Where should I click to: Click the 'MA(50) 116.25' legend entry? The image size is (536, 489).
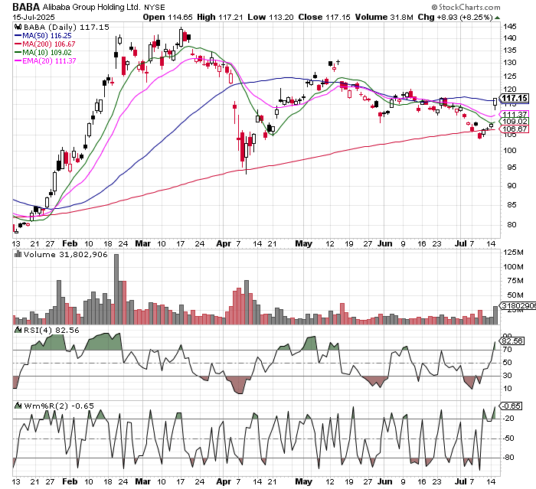[47, 35]
